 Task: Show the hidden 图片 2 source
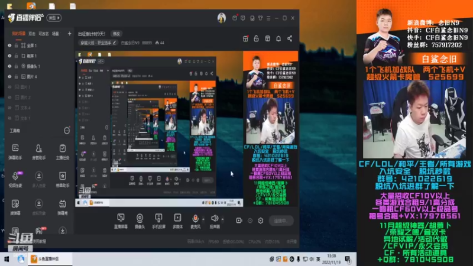(x=9, y=98)
